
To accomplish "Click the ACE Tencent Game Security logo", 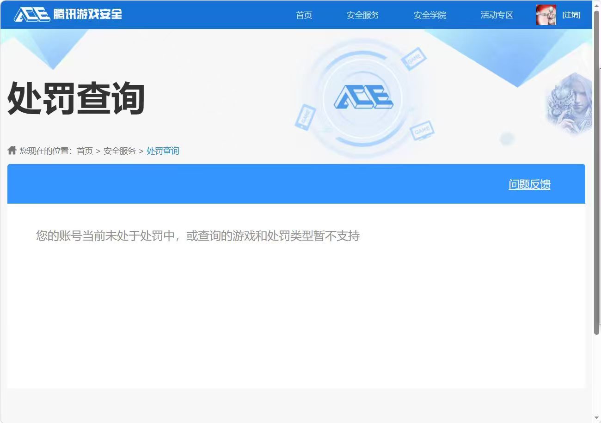I will 68,14.
